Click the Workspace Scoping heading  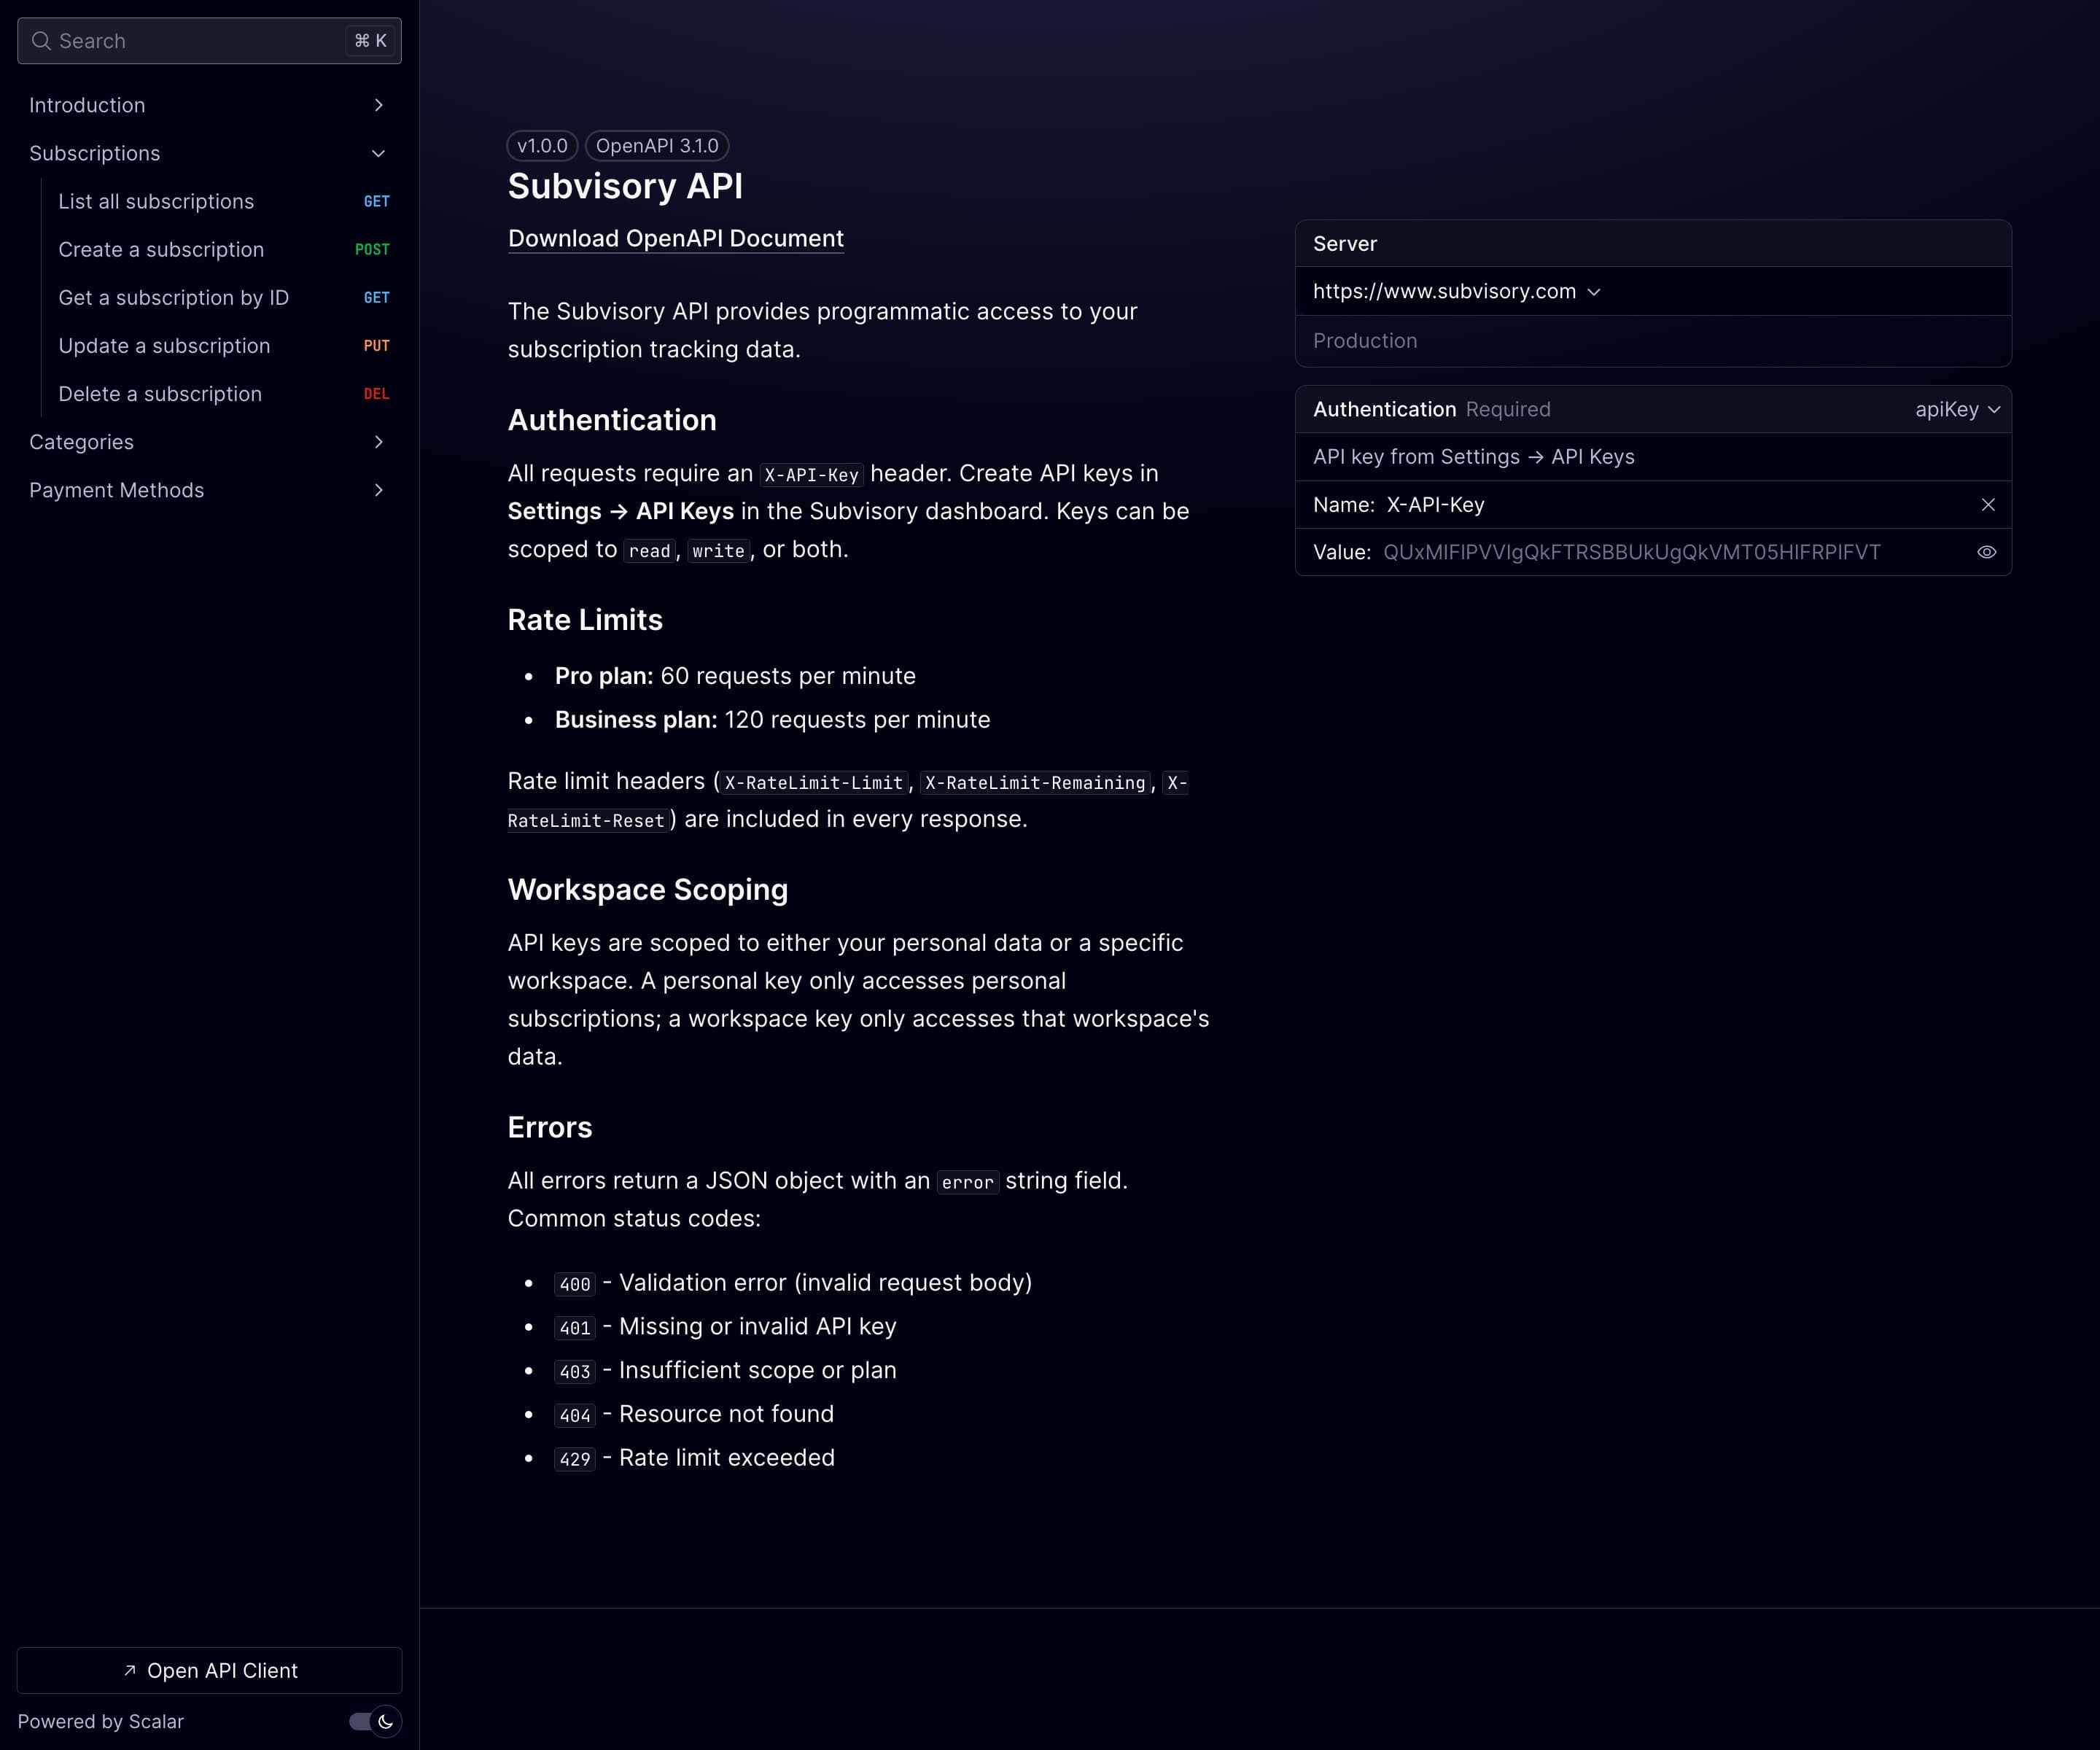click(648, 890)
